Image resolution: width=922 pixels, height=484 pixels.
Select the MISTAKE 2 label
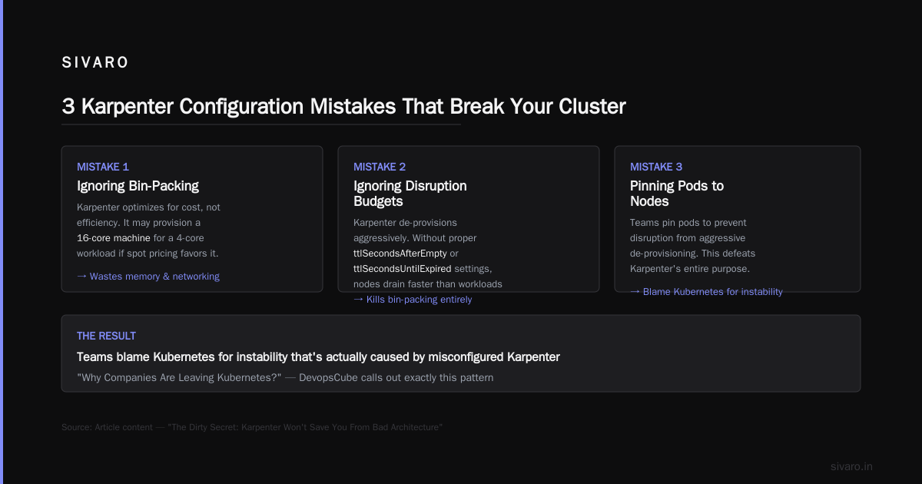coord(380,167)
